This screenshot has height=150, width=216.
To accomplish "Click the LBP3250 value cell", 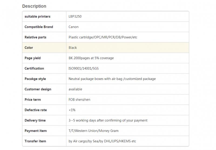I will 127,16.
